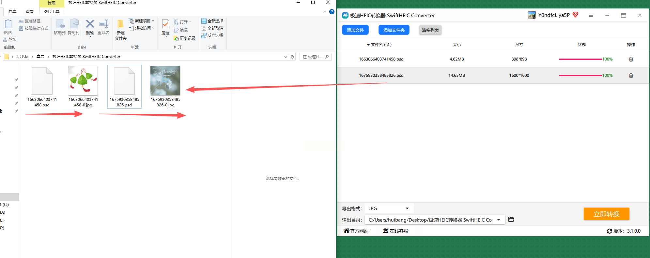The width and height of the screenshot is (650, 258).
Task: Click the SwiftHEIC app logo icon
Action: (x=345, y=15)
